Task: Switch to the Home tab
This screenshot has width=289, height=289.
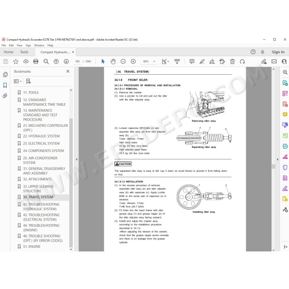Action: (9, 52)
